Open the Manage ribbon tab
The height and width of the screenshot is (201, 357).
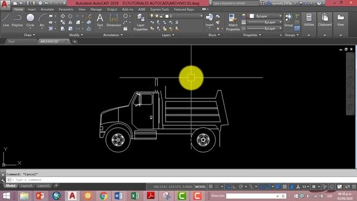[x=96, y=9]
